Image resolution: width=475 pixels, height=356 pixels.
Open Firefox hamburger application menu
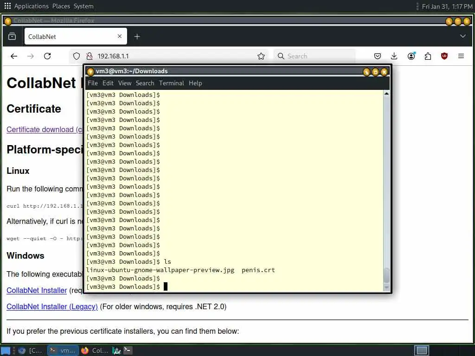tap(461, 56)
